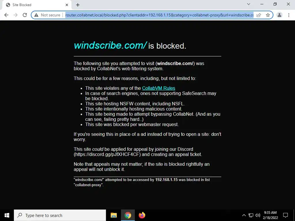Expand the tab search chevron
Image resolution: width=295 pixels, height=221 pixels.
[x=249, y=4]
